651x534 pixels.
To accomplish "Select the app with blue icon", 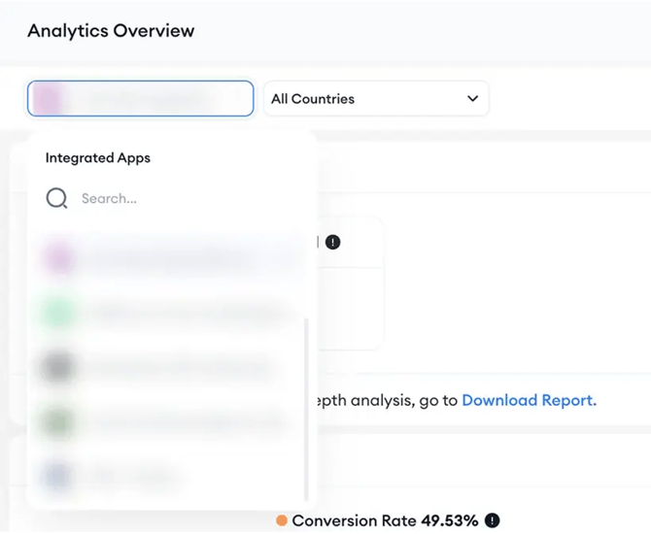I will click(x=170, y=477).
